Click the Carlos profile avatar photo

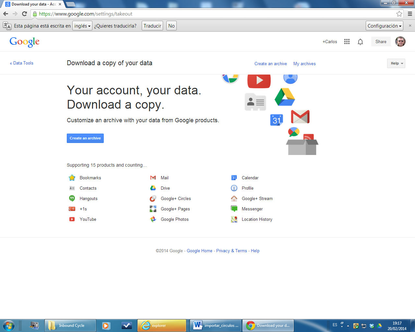400,41
